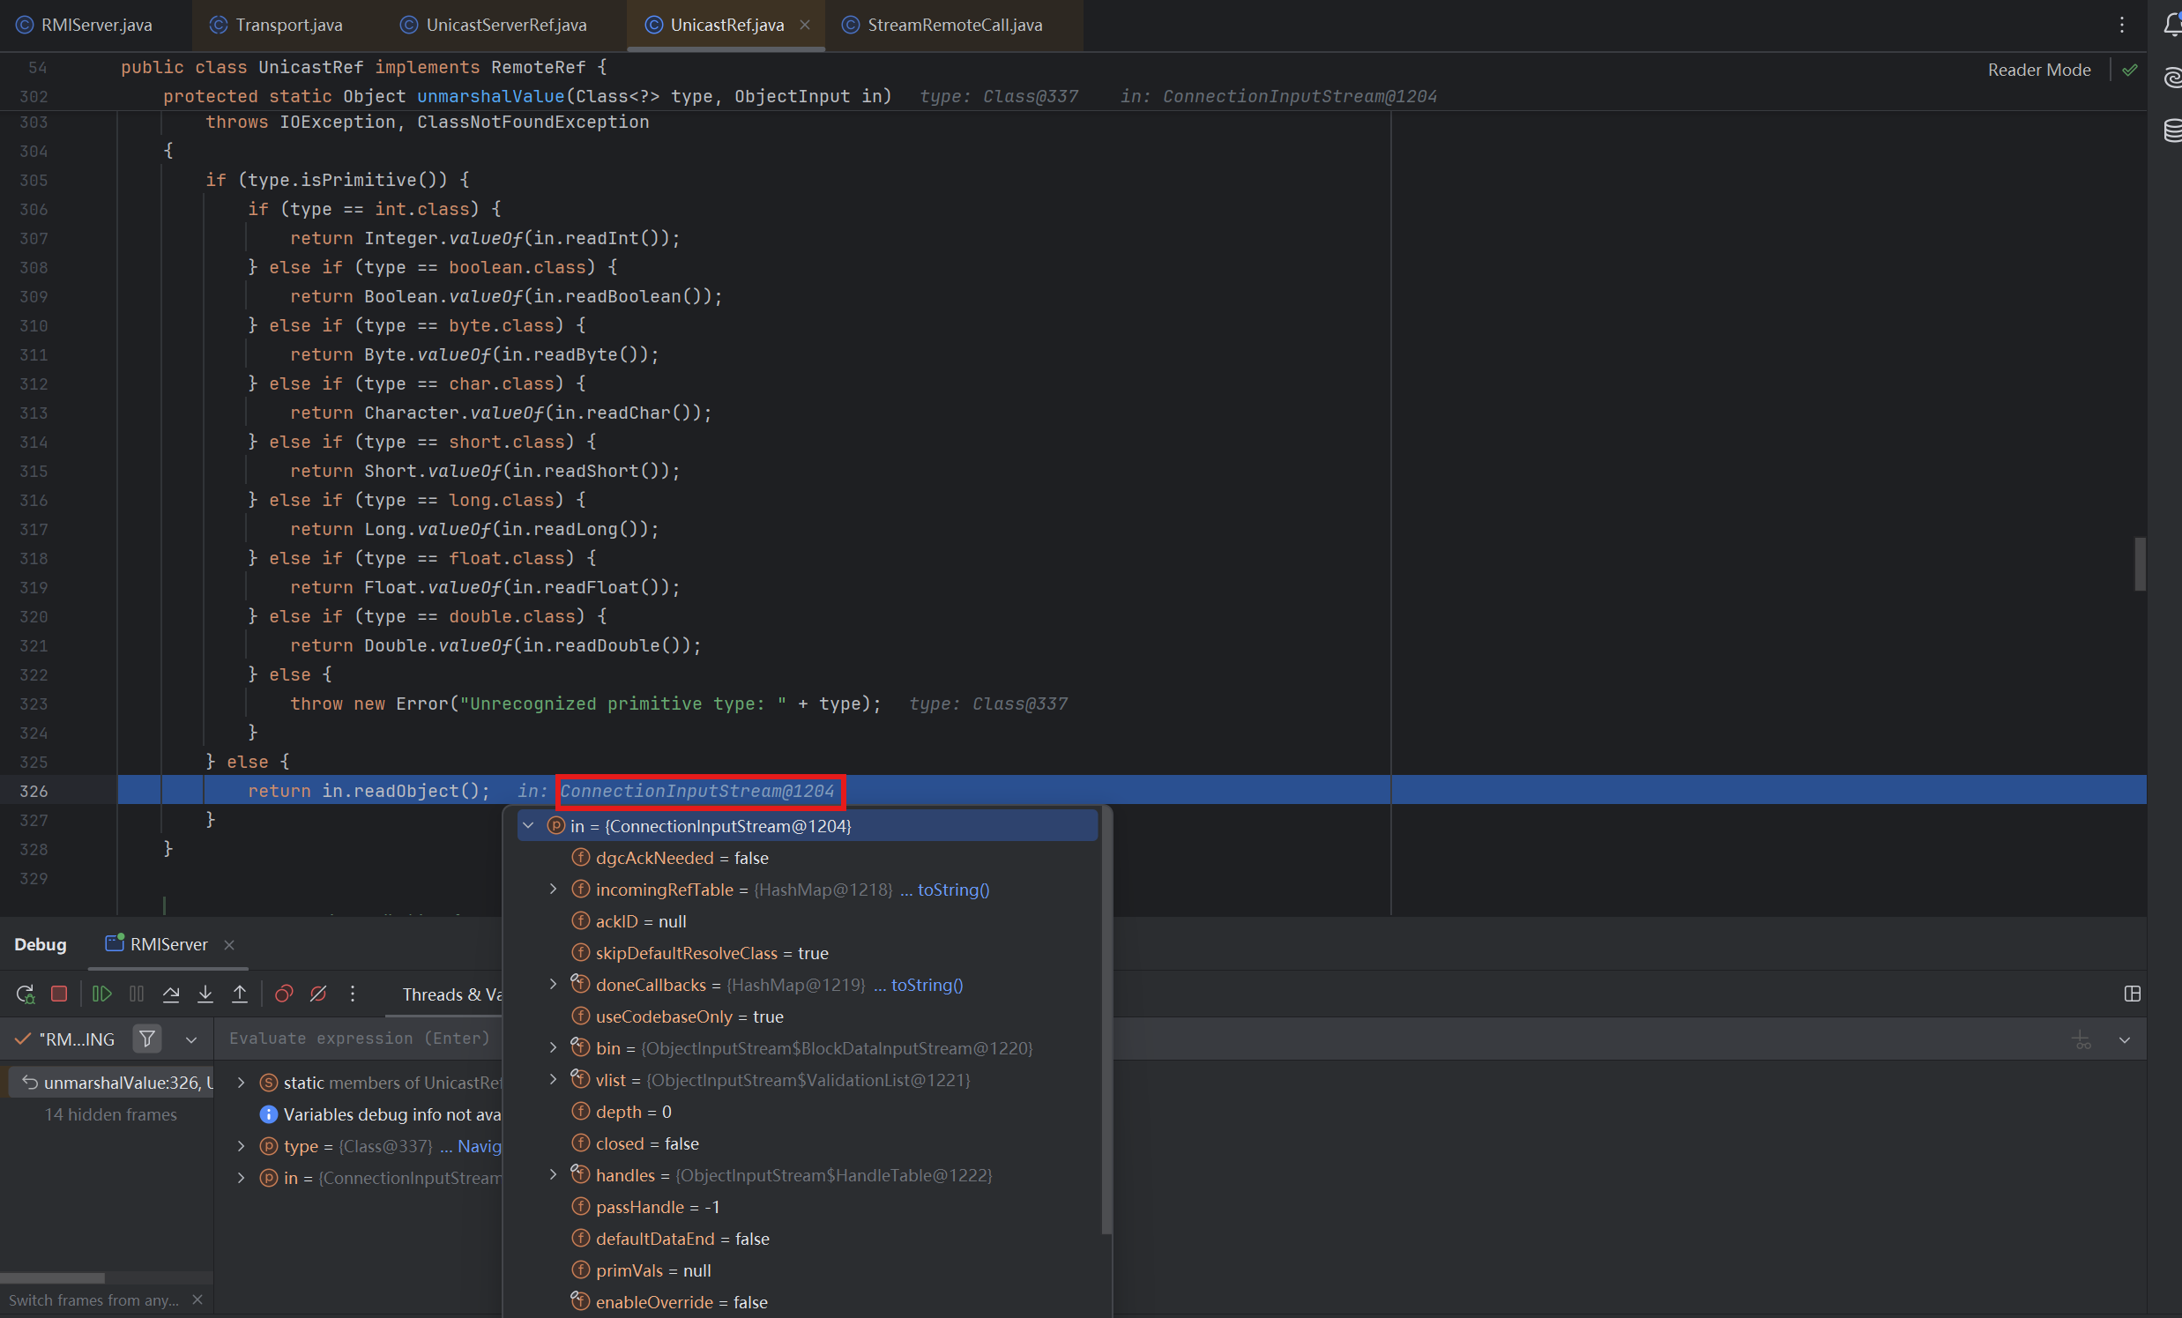Open the editor tabs more-options menu
The height and width of the screenshot is (1318, 2182).
2122,25
